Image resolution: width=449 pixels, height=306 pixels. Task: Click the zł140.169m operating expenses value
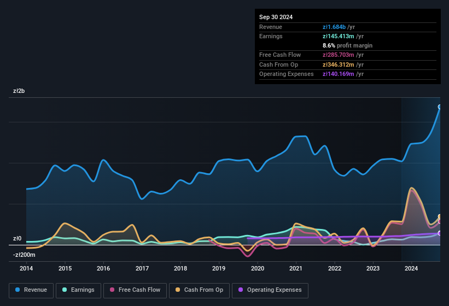338,74
